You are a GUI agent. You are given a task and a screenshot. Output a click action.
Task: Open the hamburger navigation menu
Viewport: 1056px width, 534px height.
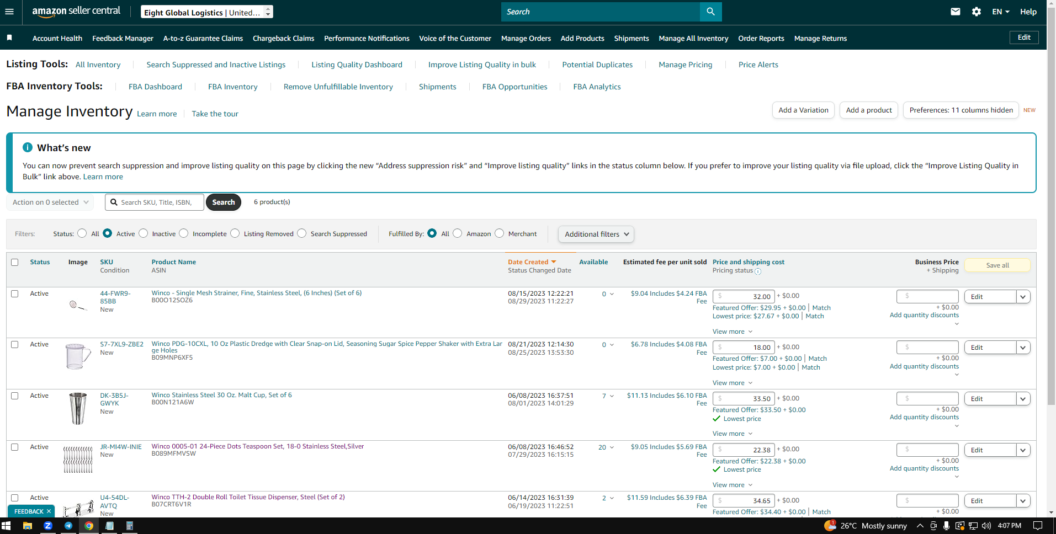(9, 12)
